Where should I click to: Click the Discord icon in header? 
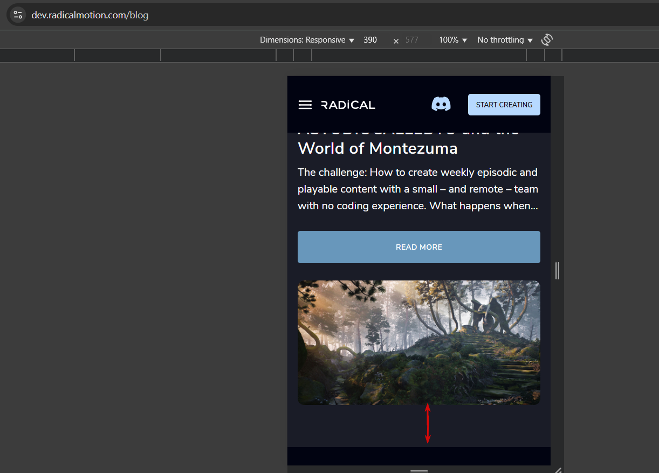[x=441, y=104]
